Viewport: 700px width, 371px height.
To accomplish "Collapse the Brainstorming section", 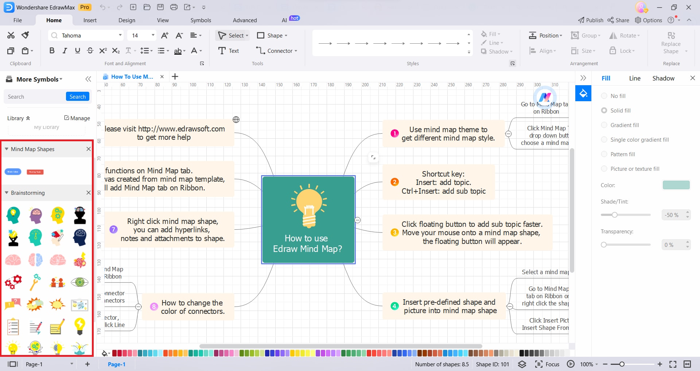I will click(x=7, y=193).
